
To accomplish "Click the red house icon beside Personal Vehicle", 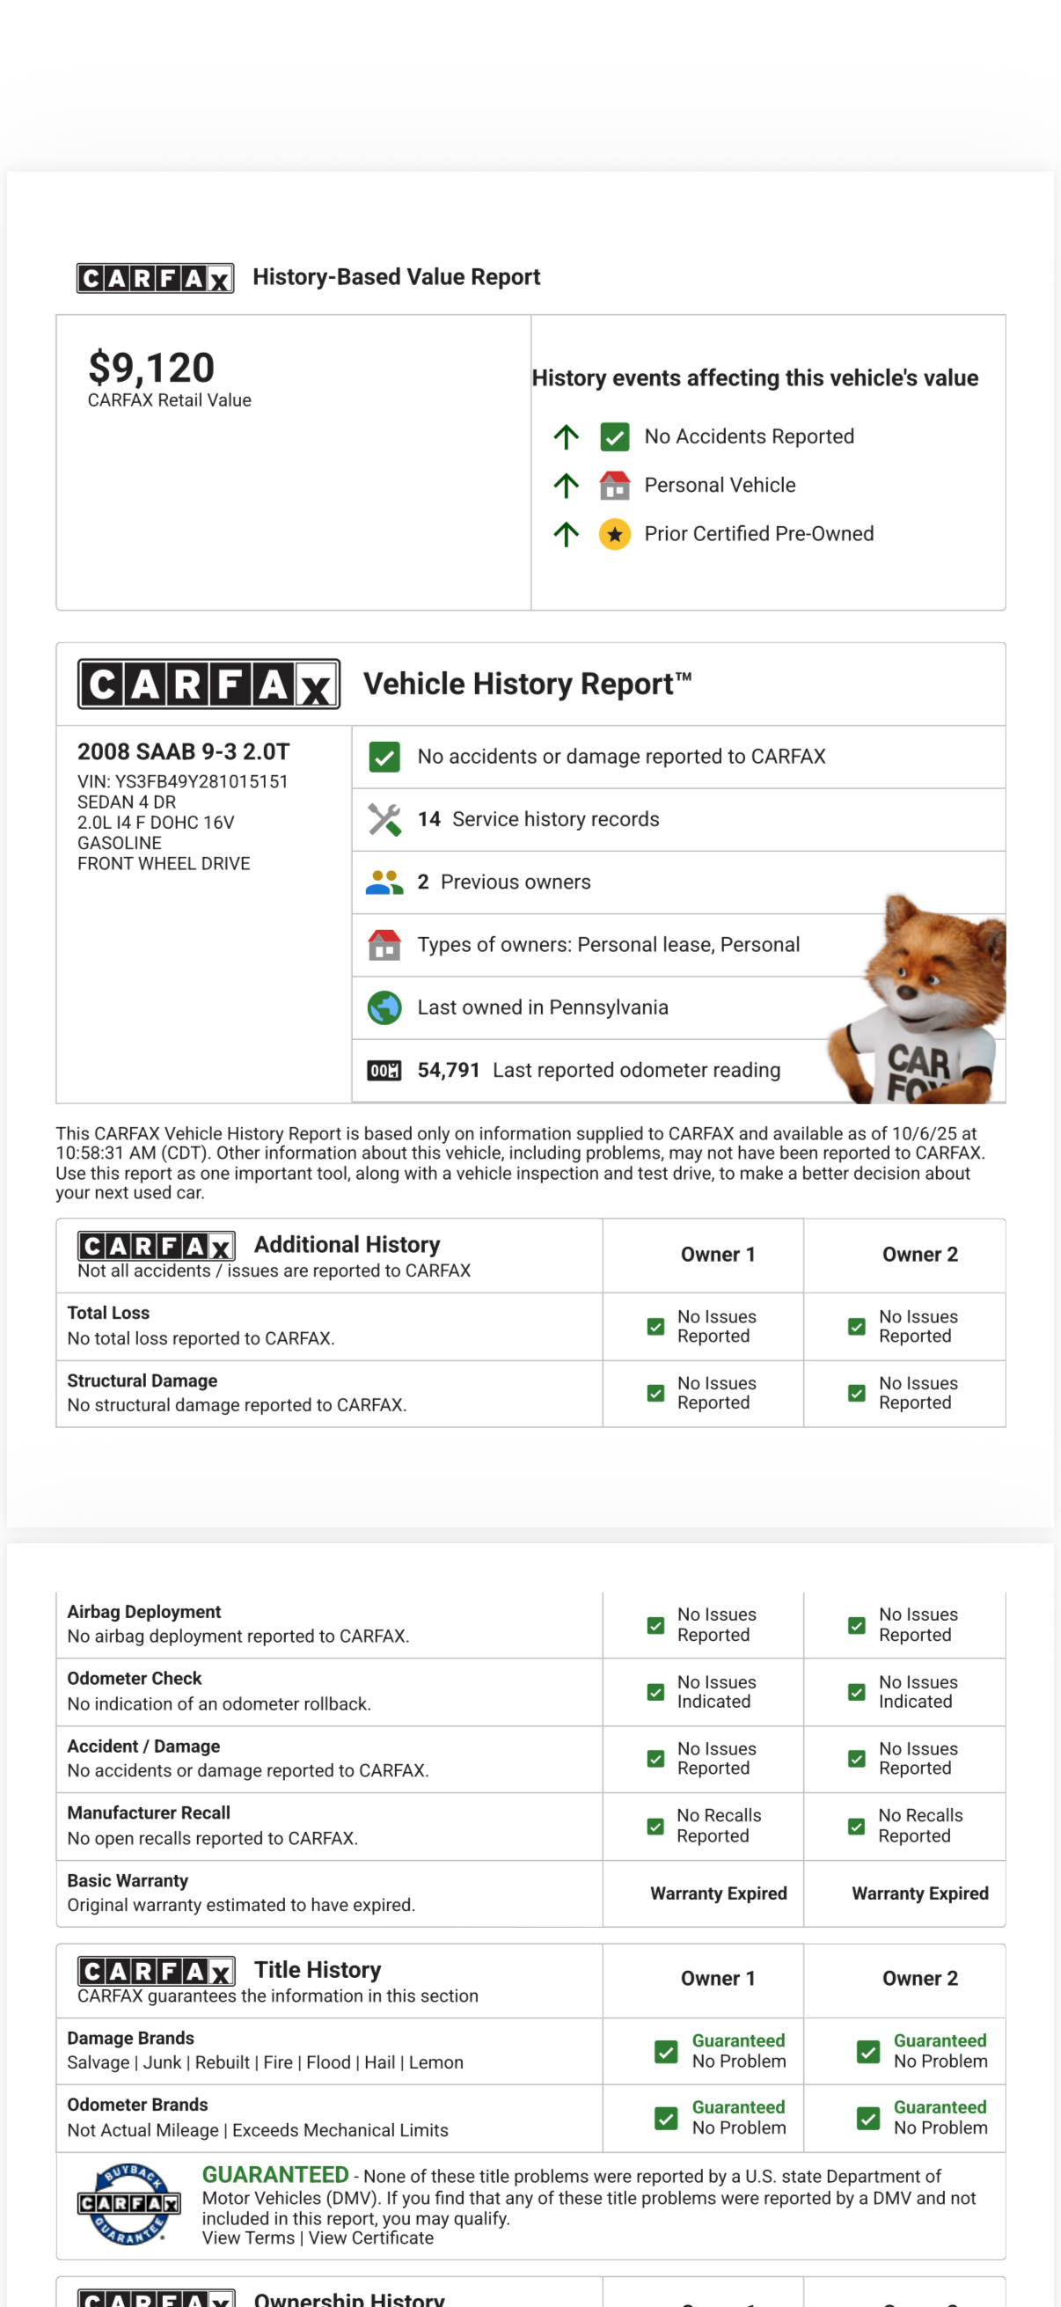I will [x=614, y=486].
